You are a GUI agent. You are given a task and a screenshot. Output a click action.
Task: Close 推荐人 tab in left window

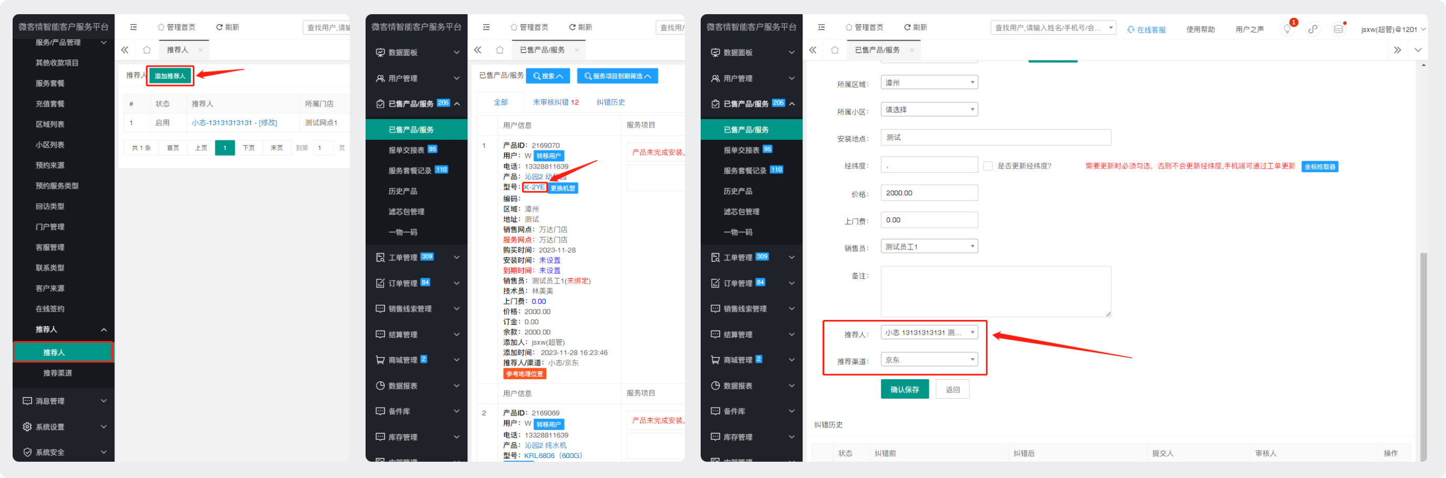201,50
